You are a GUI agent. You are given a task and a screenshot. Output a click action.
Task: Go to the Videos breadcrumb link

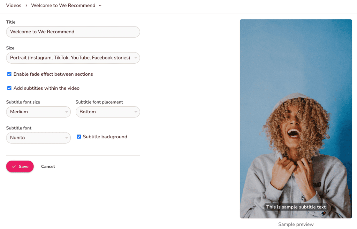click(x=14, y=6)
